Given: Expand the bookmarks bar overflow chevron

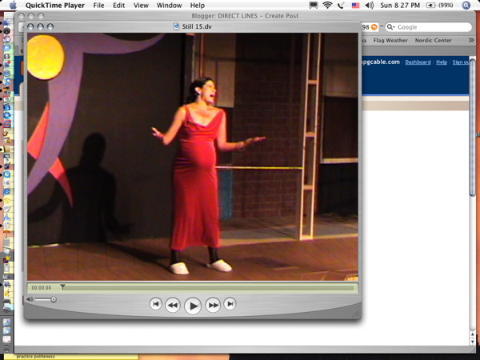Looking at the screenshot, I should 471,40.
